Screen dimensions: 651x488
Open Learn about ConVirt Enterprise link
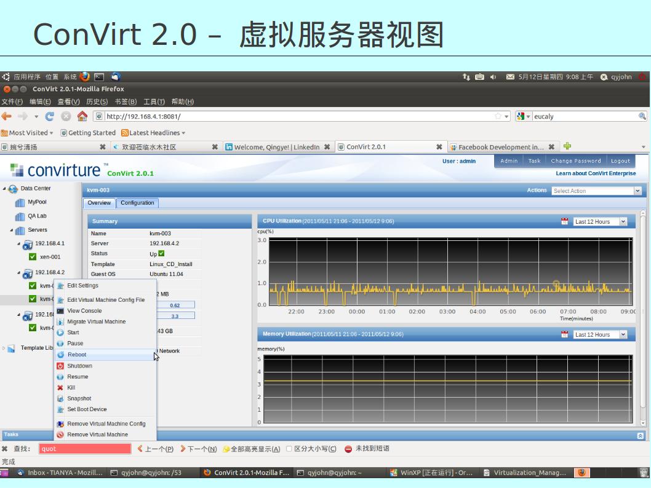click(595, 173)
